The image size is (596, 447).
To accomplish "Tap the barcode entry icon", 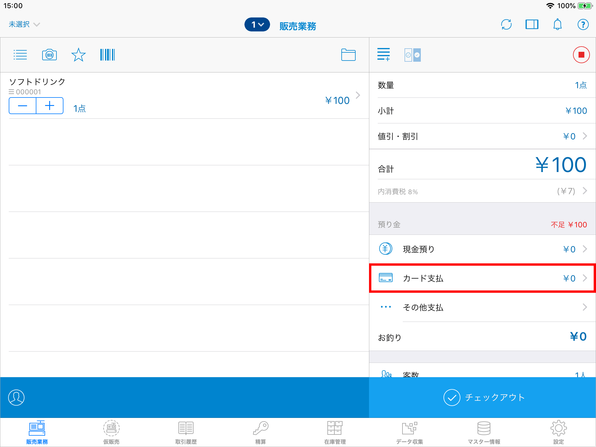I will click(107, 55).
